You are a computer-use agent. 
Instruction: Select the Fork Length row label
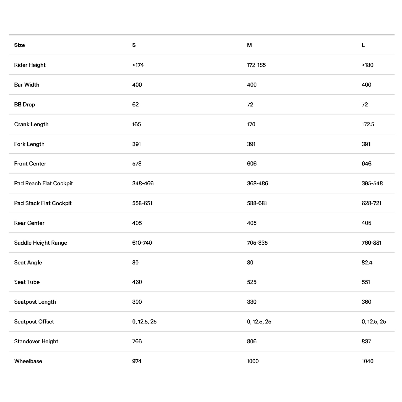click(x=29, y=144)
